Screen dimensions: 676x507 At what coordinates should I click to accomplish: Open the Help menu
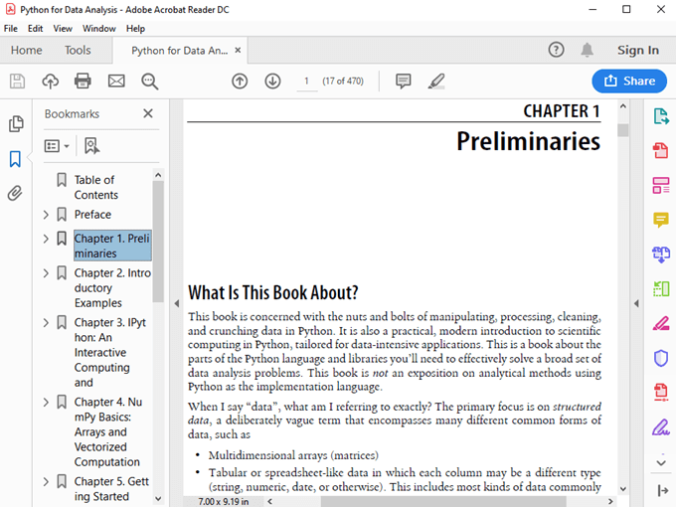[x=135, y=29]
